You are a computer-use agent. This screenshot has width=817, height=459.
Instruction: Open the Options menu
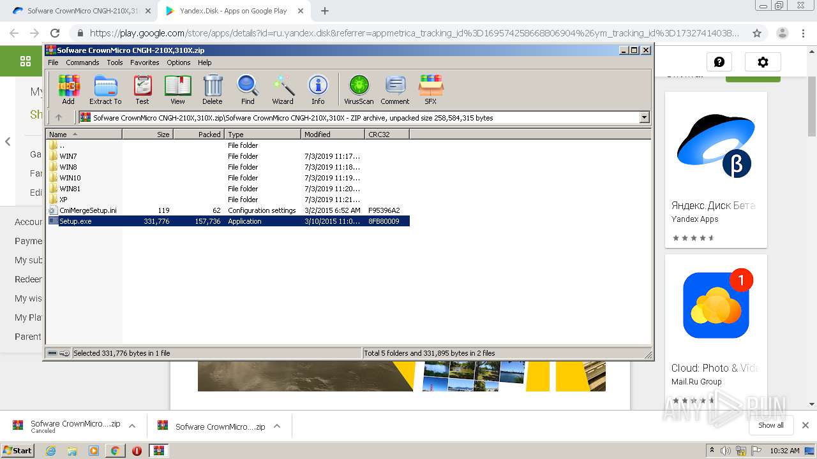(179, 62)
